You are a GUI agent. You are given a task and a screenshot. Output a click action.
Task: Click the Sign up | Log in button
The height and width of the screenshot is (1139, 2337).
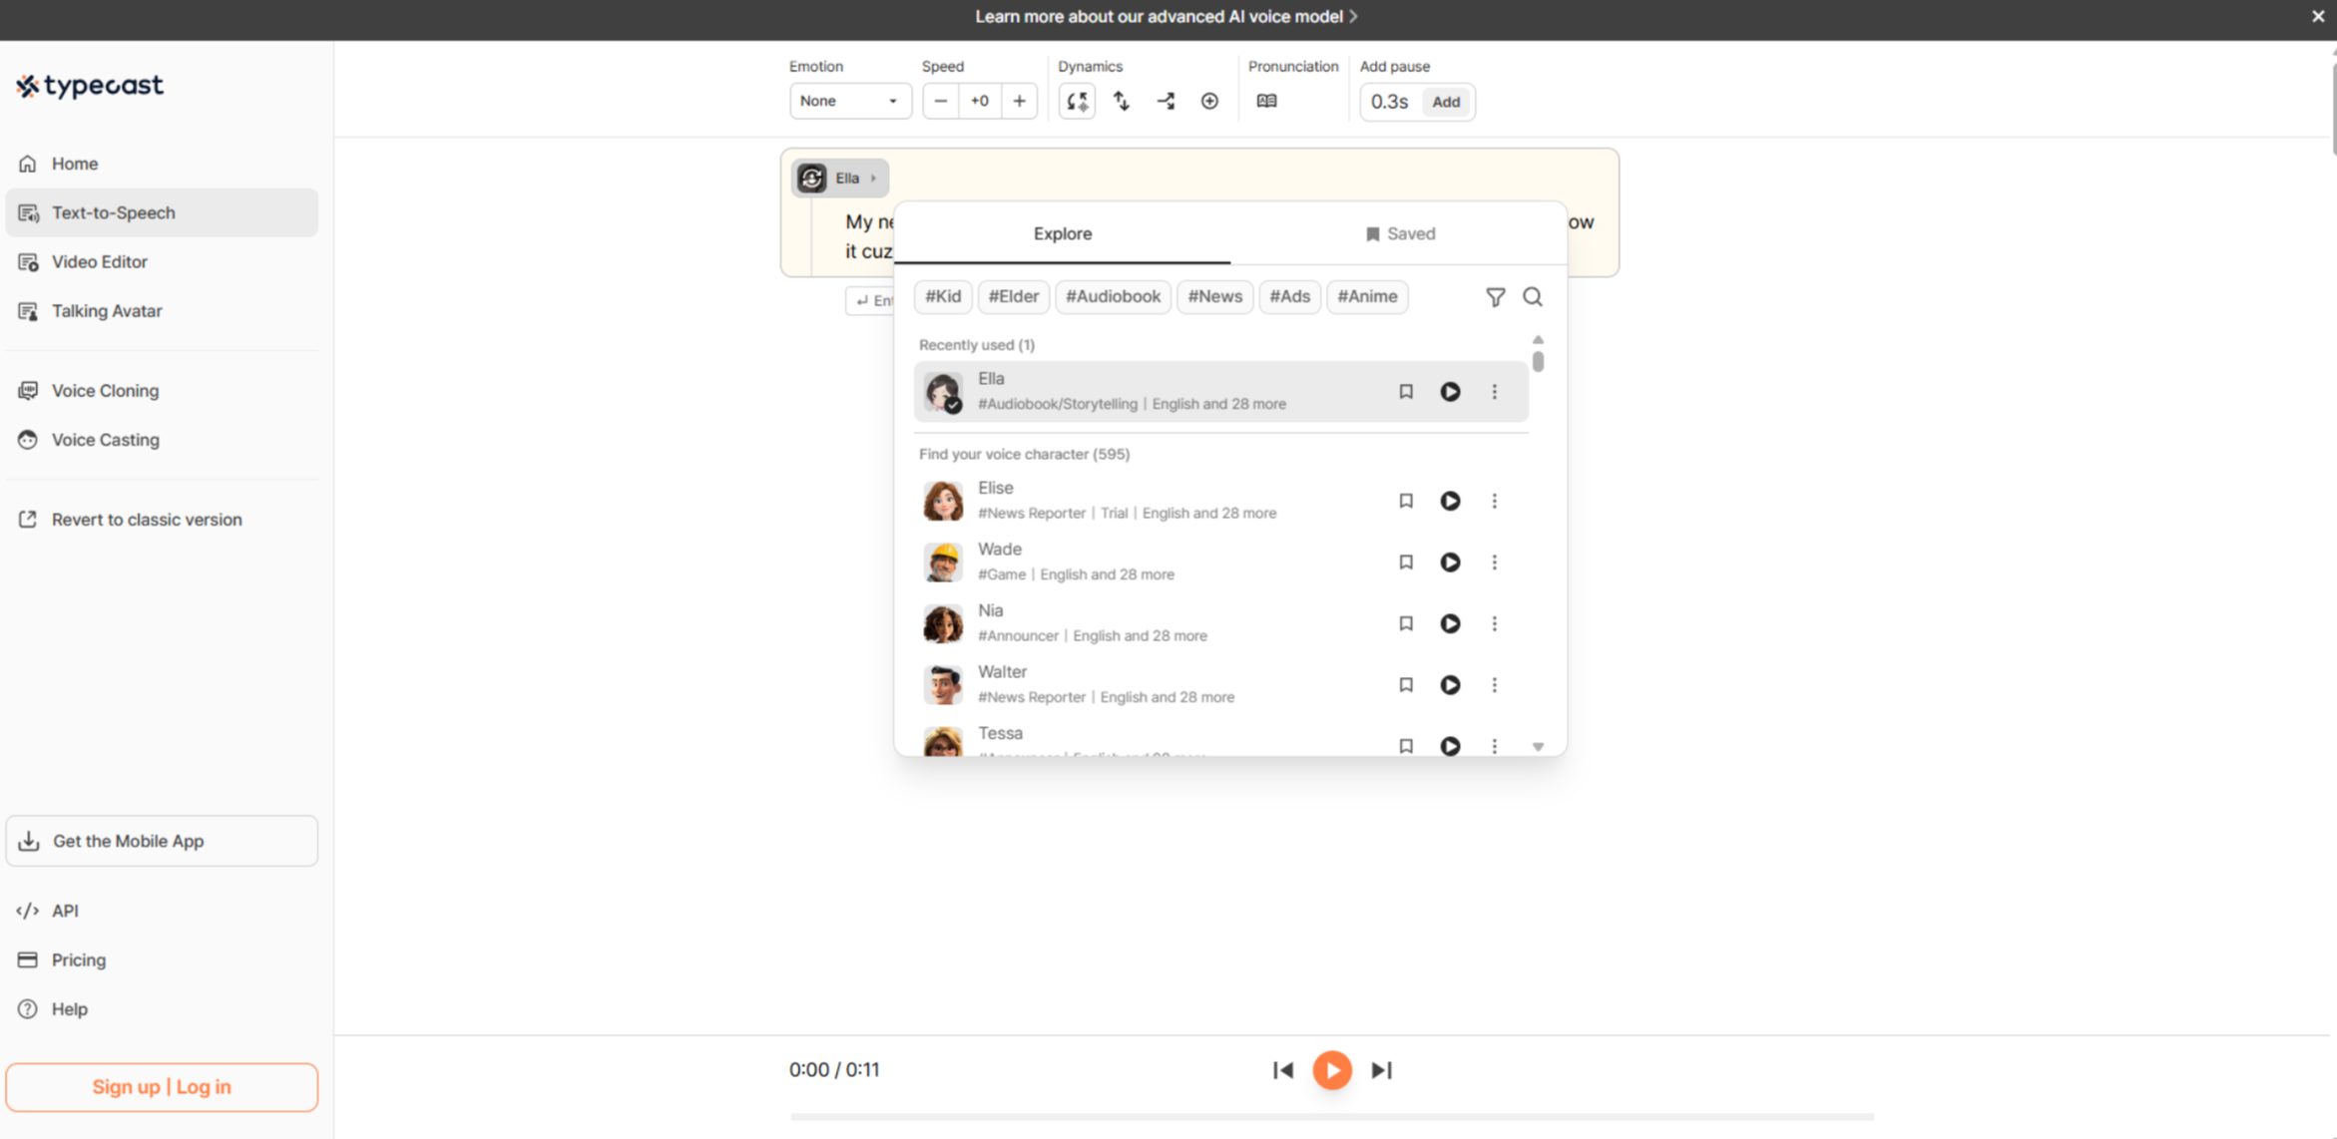coord(162,1086)
